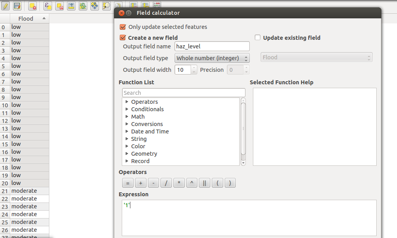Insert division slash operator
Viewport: 397px width, 238px height.
click(x=166, y=183)
